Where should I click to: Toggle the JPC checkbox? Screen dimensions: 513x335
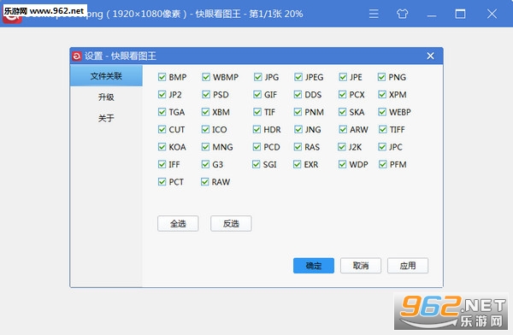382,147
